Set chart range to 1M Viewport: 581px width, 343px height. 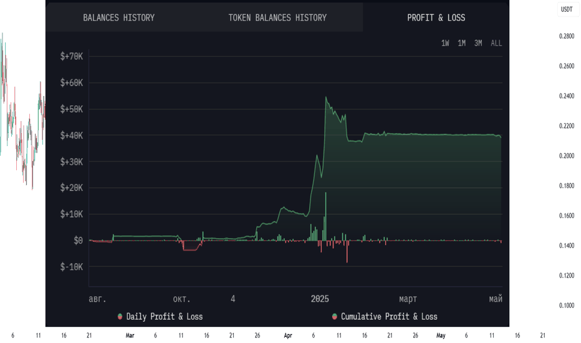(462, 43)
